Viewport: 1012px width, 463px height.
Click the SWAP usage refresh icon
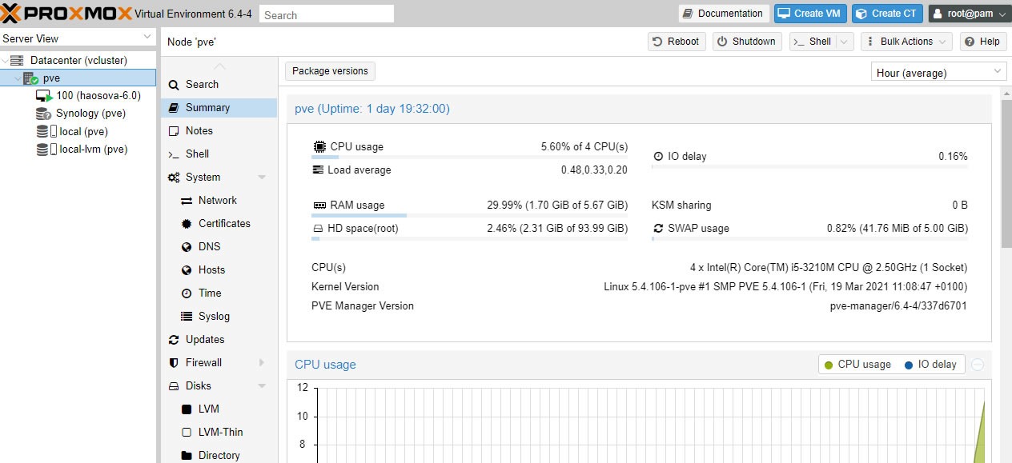(659, 228)
